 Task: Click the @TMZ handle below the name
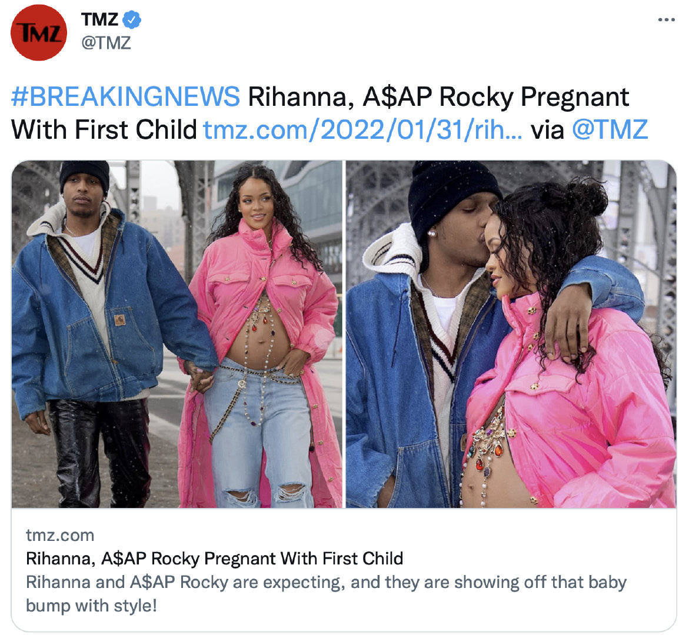[x=106, y=43]
